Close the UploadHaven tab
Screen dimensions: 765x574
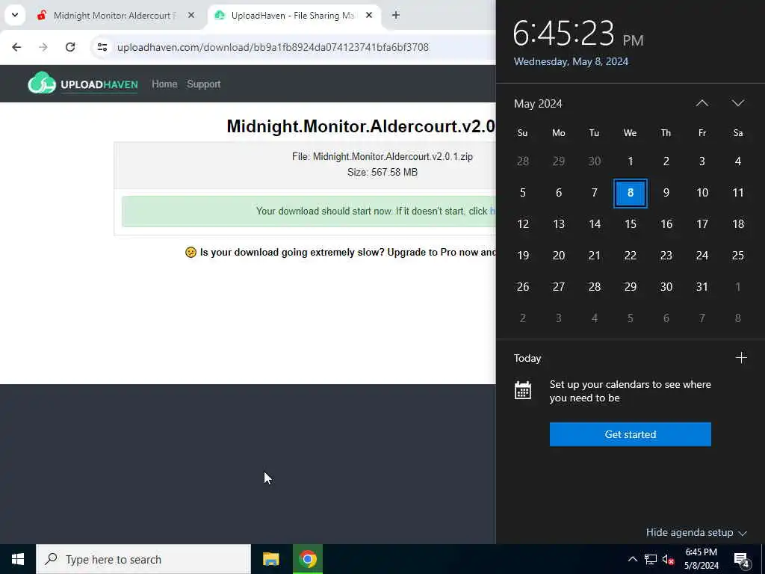pyautogui.click(x=369, y=15)
